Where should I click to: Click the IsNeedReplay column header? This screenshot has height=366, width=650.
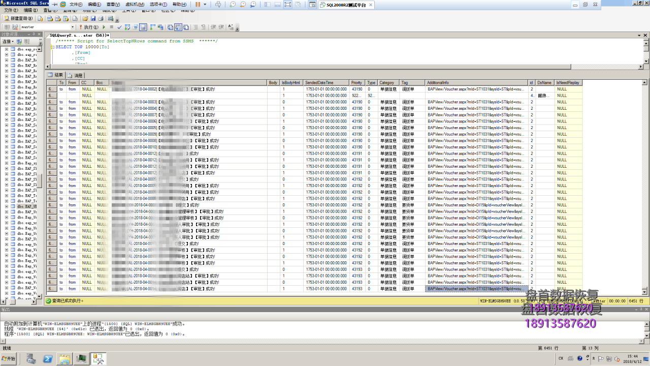coord(568,82)
